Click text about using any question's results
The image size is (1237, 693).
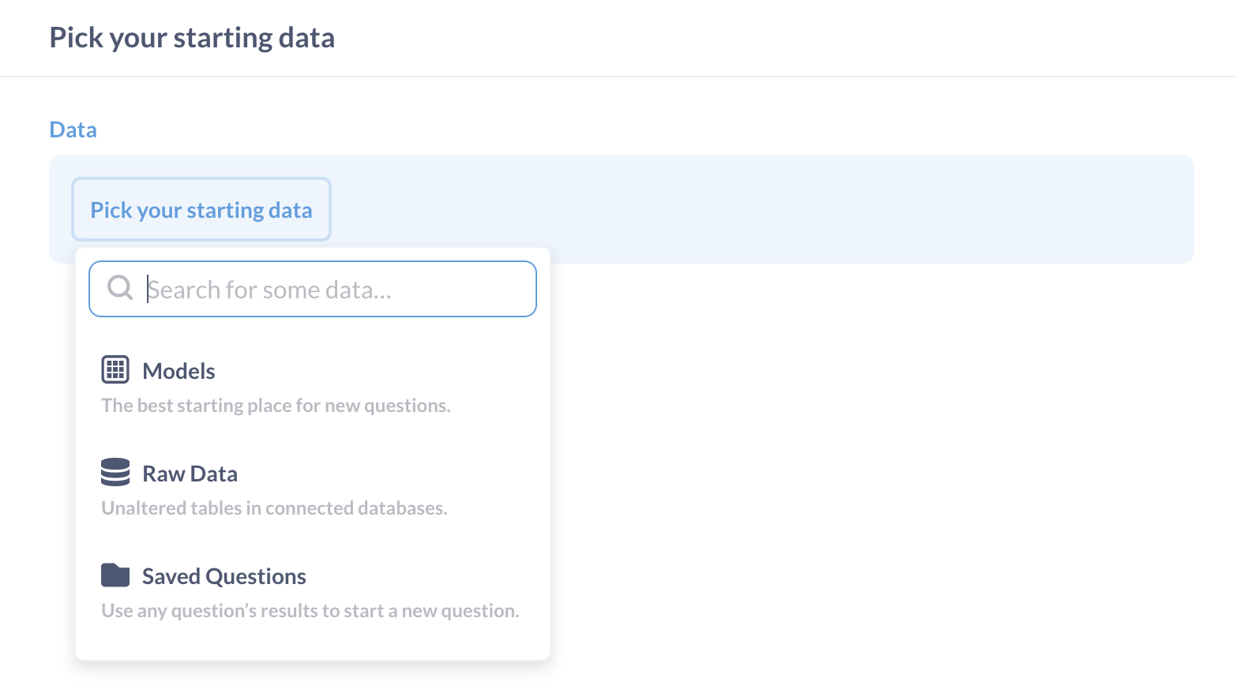tap(310, 611)
